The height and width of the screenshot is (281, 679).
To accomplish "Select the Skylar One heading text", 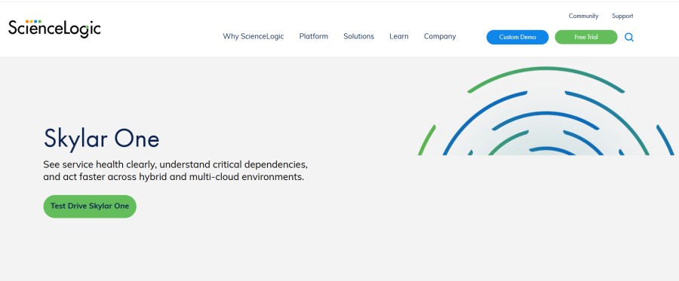I will pos(101,139).
